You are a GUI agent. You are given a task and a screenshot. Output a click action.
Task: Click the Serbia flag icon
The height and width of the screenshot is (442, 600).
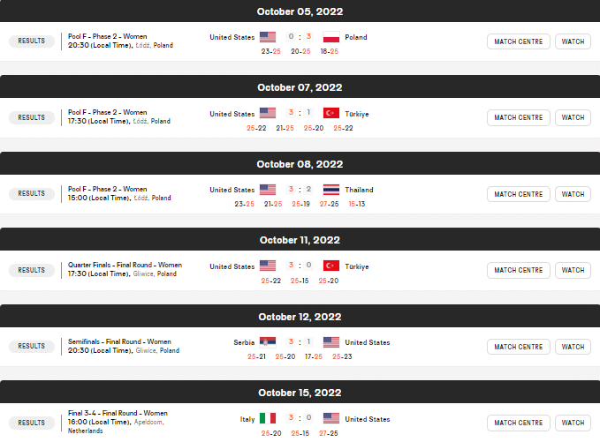coord(268,342)
